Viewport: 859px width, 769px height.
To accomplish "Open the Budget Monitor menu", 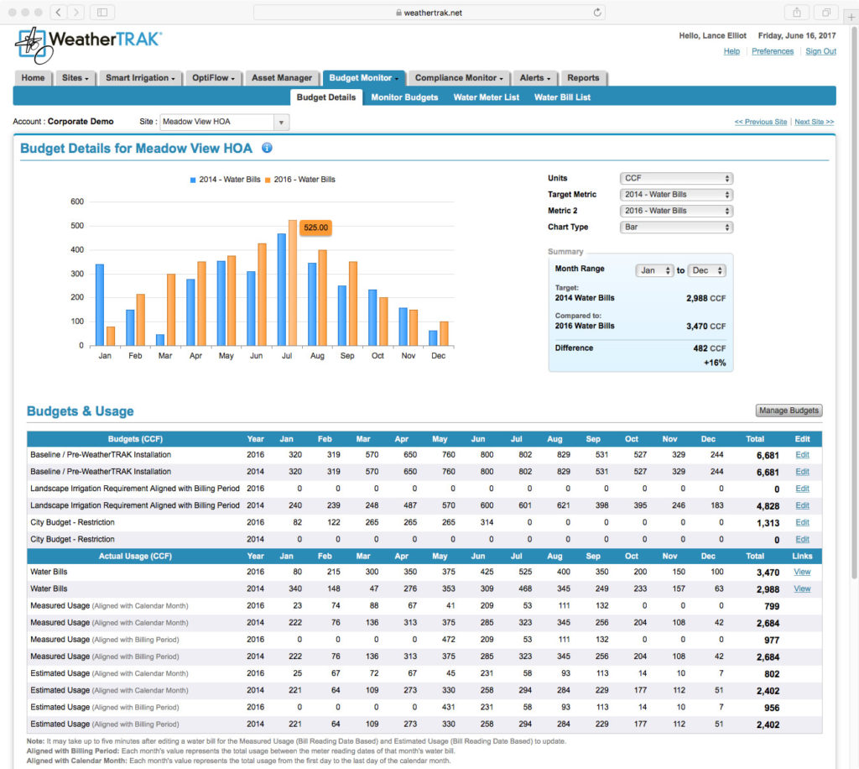I will pos(364,78).
